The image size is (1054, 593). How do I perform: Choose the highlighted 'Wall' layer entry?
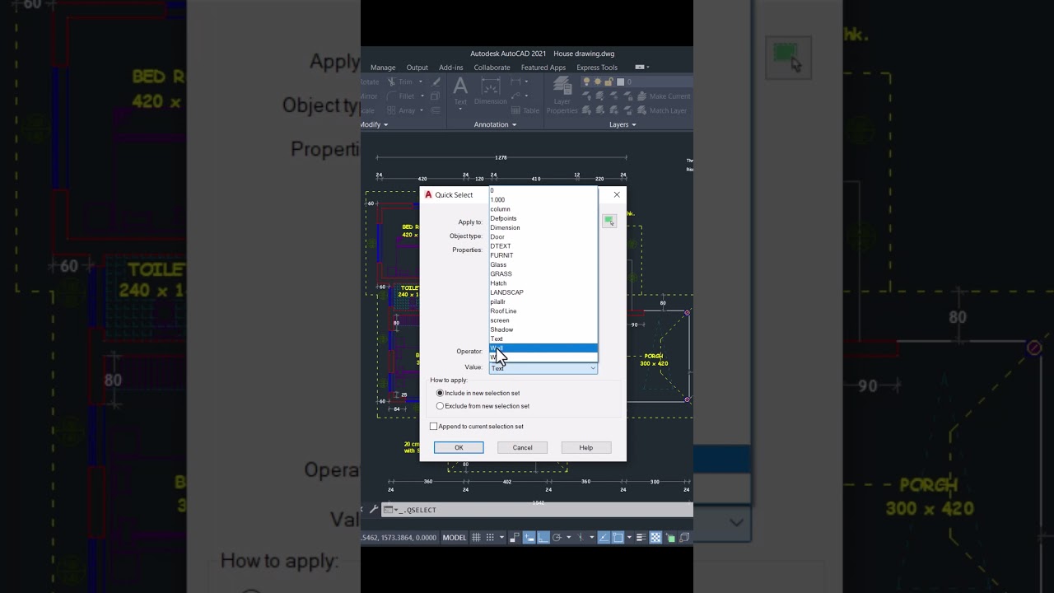[543, 348]
